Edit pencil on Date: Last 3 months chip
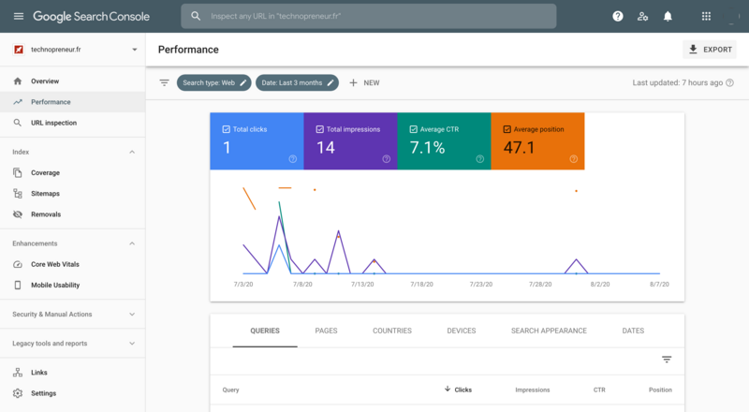This screenshot has height=412, width=749. [330, 82]
